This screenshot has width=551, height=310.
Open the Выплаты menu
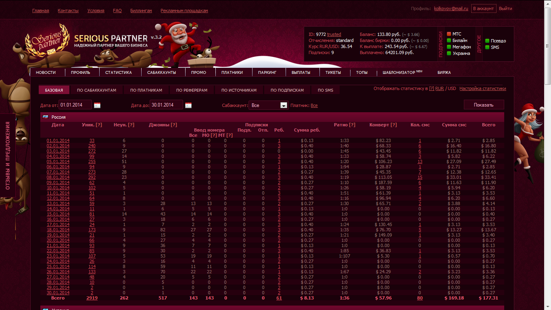pyautogui.click(x=301, y=73)
